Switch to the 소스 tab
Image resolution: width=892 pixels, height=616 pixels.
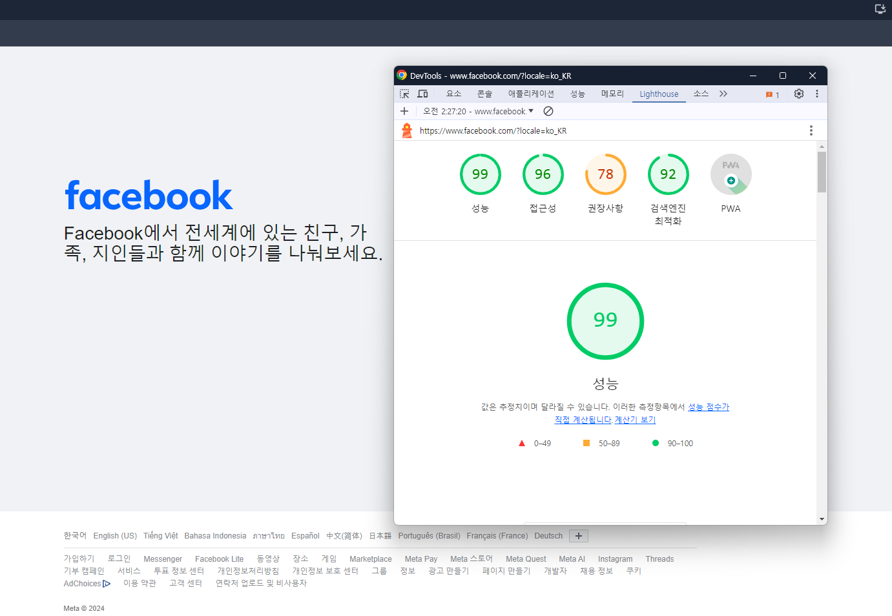point(701,94)
